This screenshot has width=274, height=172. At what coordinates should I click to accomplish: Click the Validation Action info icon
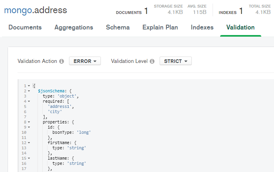61,61
